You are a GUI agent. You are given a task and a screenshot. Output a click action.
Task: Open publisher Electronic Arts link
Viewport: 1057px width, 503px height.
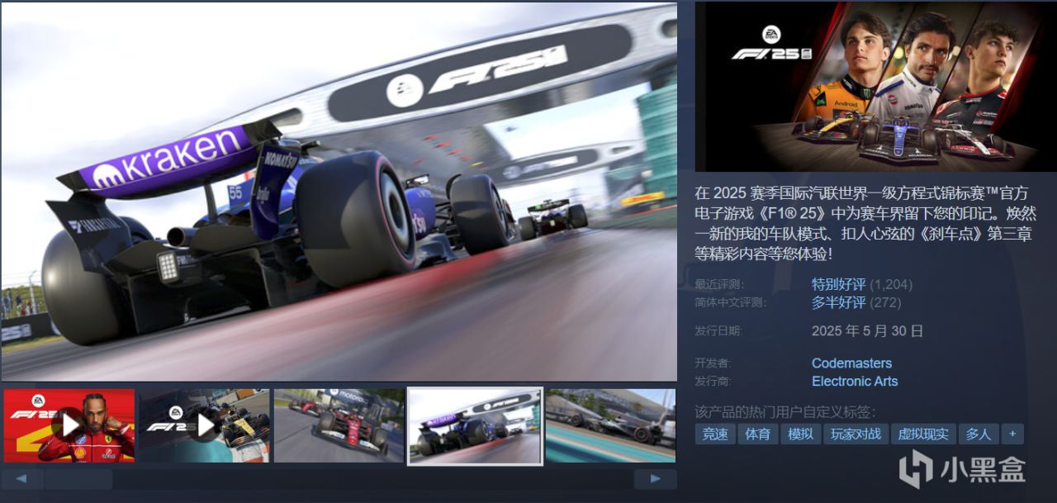[855, 382]
